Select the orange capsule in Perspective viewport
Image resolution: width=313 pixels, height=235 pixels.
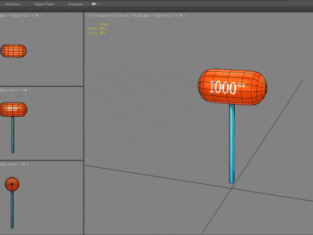pyautogui.click(x=232, y=87)
